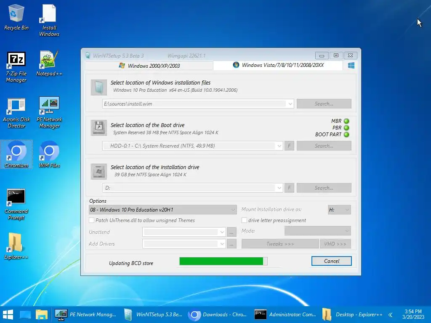Switch to PE Network Manager taskbar window
Screen dimensions: 431x323
85,315
